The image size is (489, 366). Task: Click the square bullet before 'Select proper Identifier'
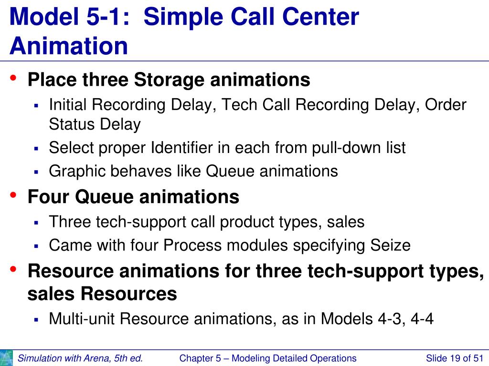coord(36,149)
